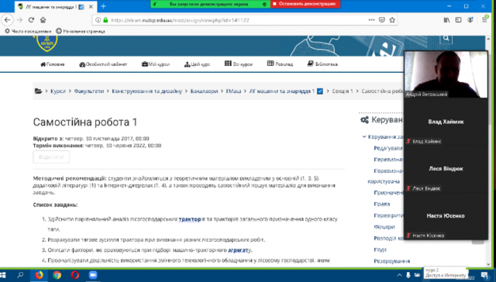The width and height of the screenshot is (496, 282).
Task: Open Фільтри link in sidebar
Action: click(384, 227)
